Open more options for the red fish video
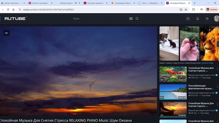Screen dimensions: 219x123 pyautogui.click(x=217, y=69)
